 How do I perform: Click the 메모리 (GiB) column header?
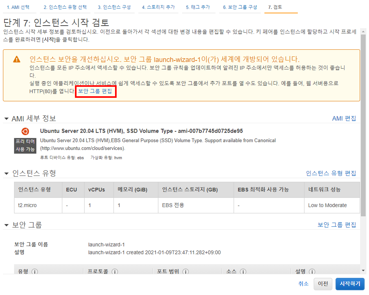pyautogui.click(x=136, y=190)
